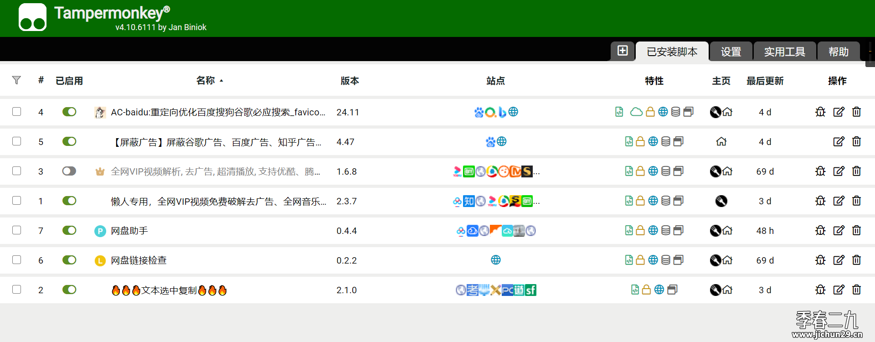Open 网盘链接检查 script name link
Screen dimensions: 875x342
coord(139,260)
